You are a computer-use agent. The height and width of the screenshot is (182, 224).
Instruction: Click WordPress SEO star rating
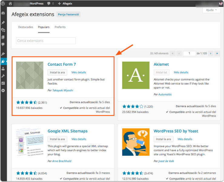133,173
